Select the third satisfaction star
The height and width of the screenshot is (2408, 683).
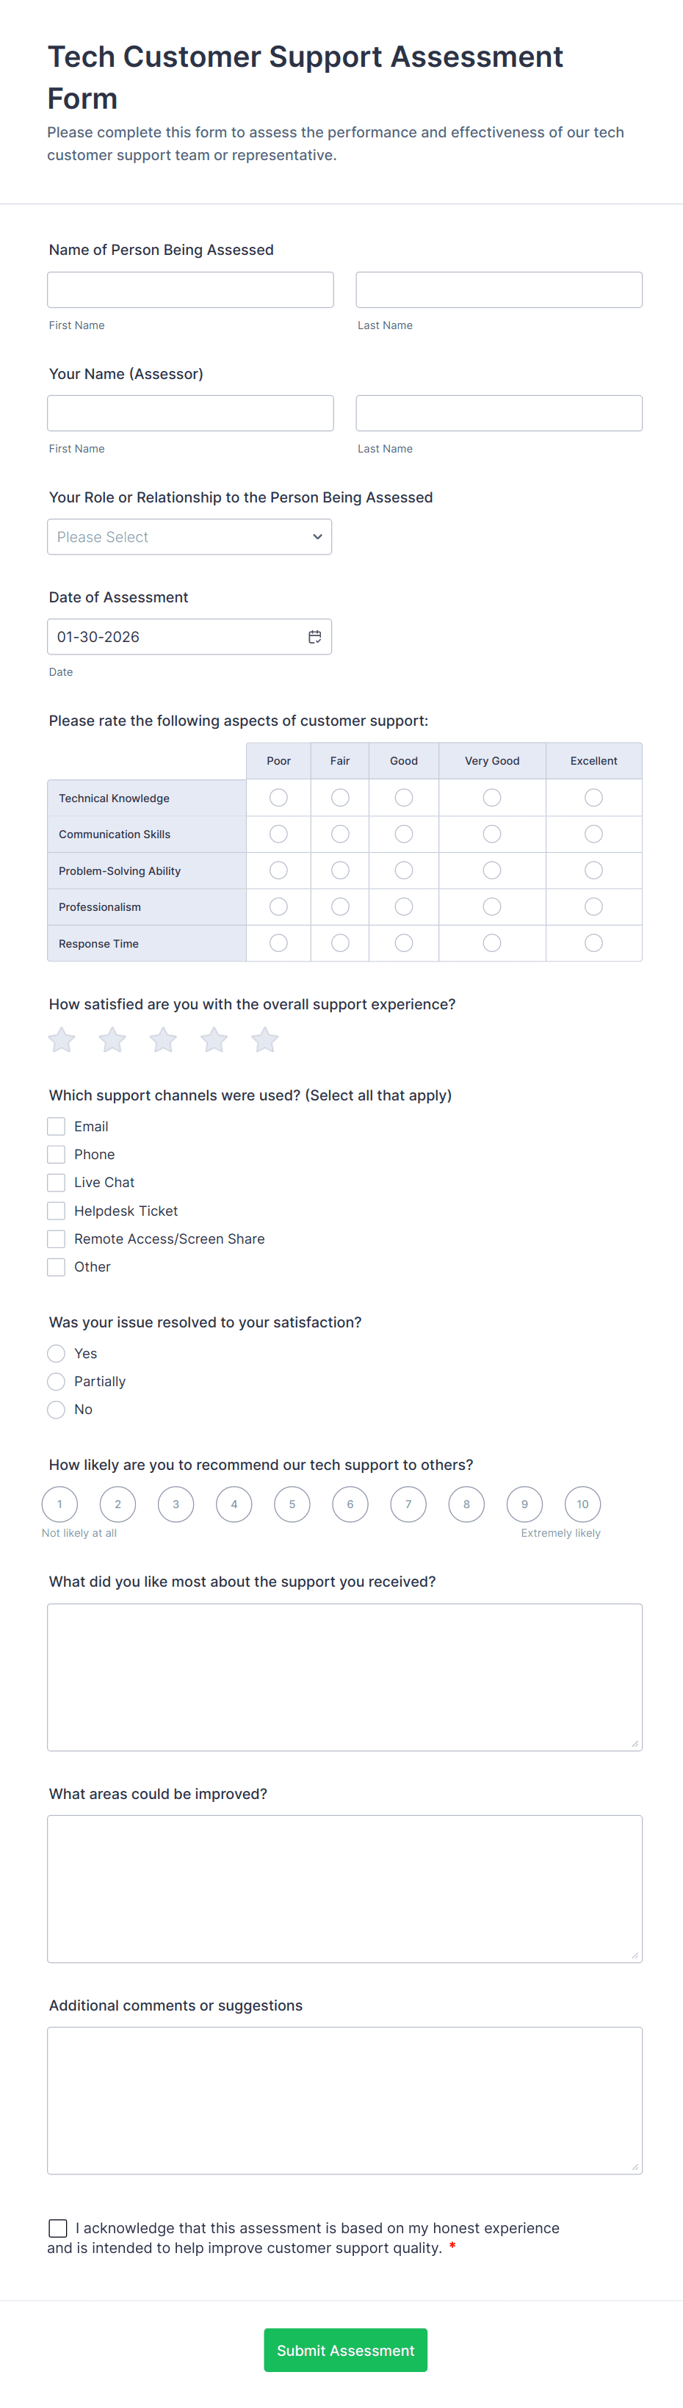164,1039
